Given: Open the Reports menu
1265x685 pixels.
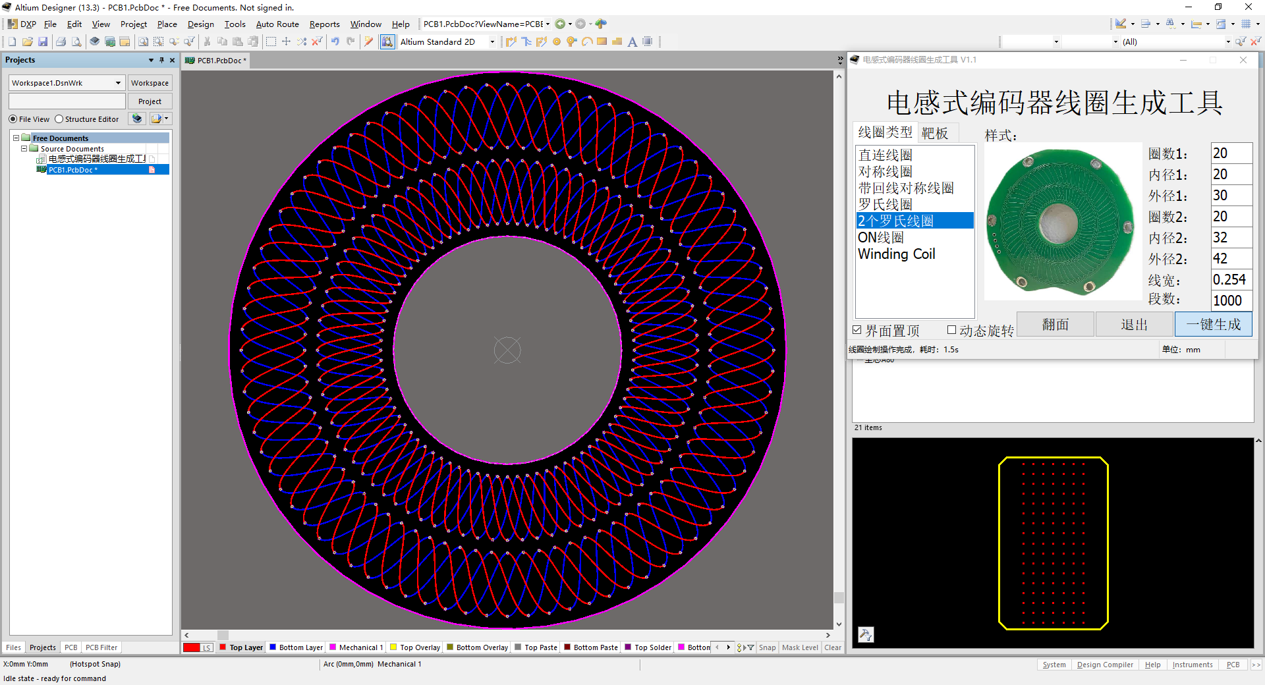Looking at the screenshot, I should (325, 24).
